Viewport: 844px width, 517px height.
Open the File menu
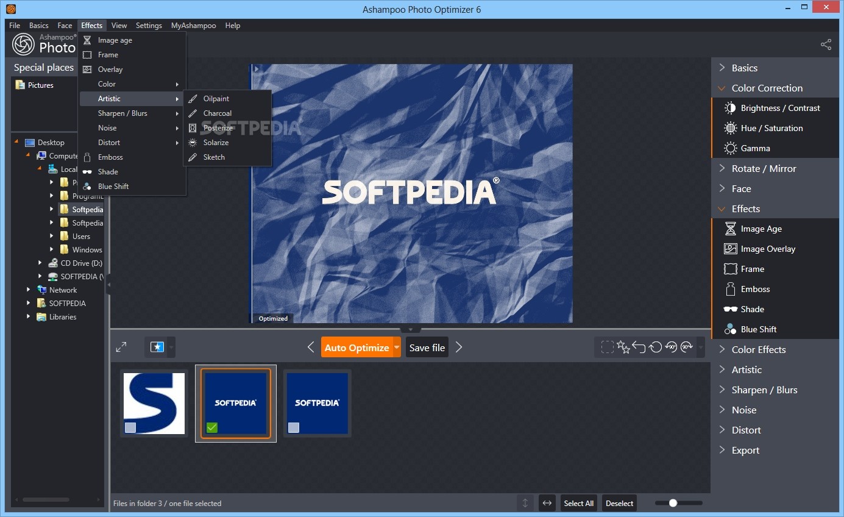click(15, 26)
